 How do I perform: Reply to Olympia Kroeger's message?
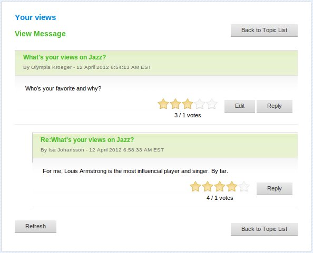tap(275, 106)
